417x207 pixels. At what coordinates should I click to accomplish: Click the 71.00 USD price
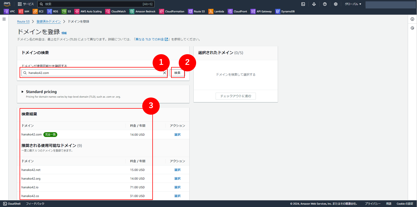click(x=137, y=187)
